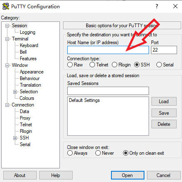182x182 pixels.
Task: Focus the Port input field
Action: (164, 50)
